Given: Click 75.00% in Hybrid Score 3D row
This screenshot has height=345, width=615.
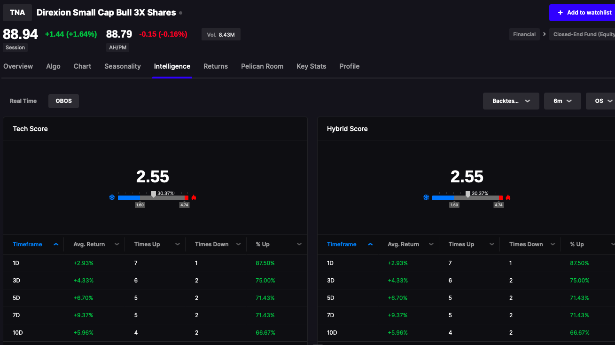Looking at the screenshot, I should tap(580, 281).
